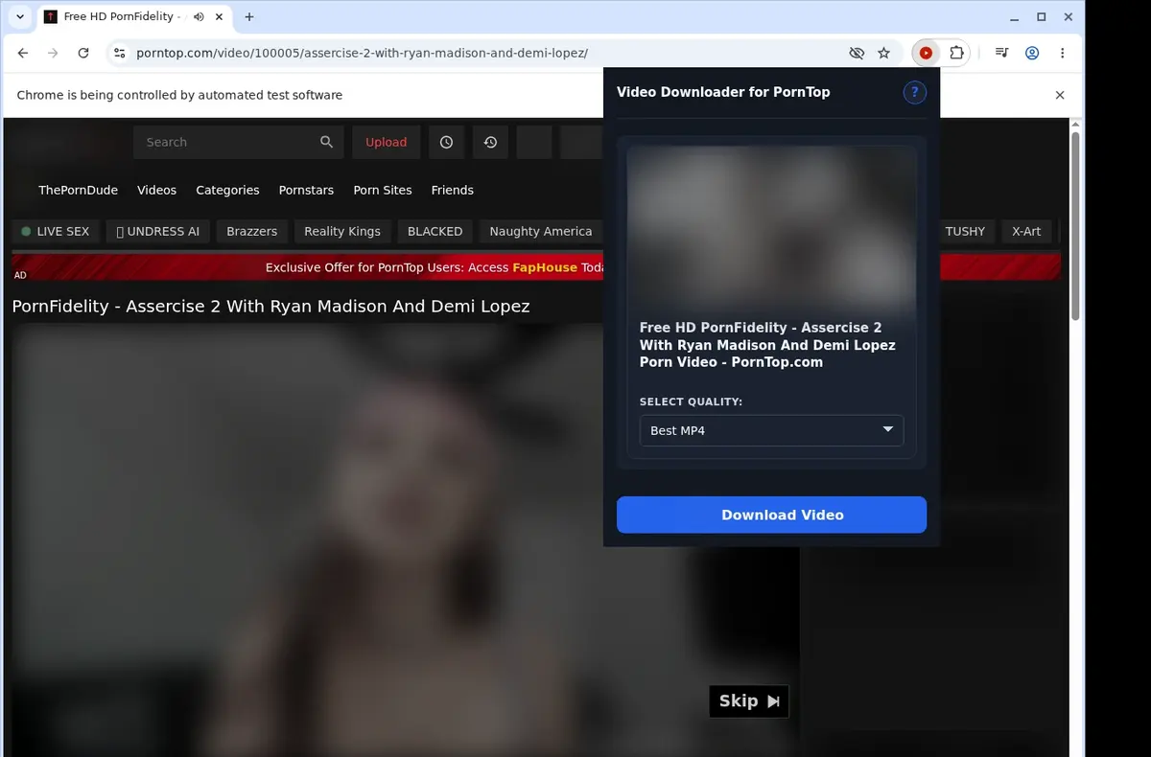Open the Categories menu item
This screenshot has width=1151, height=757.
pyautogui.click(x=227, y=190)
